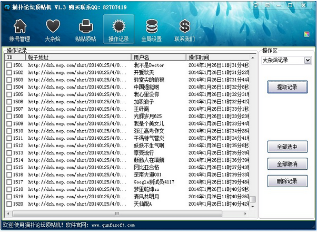Click the 提取记录 button
The image size is (317, 232).
point(288,87)
